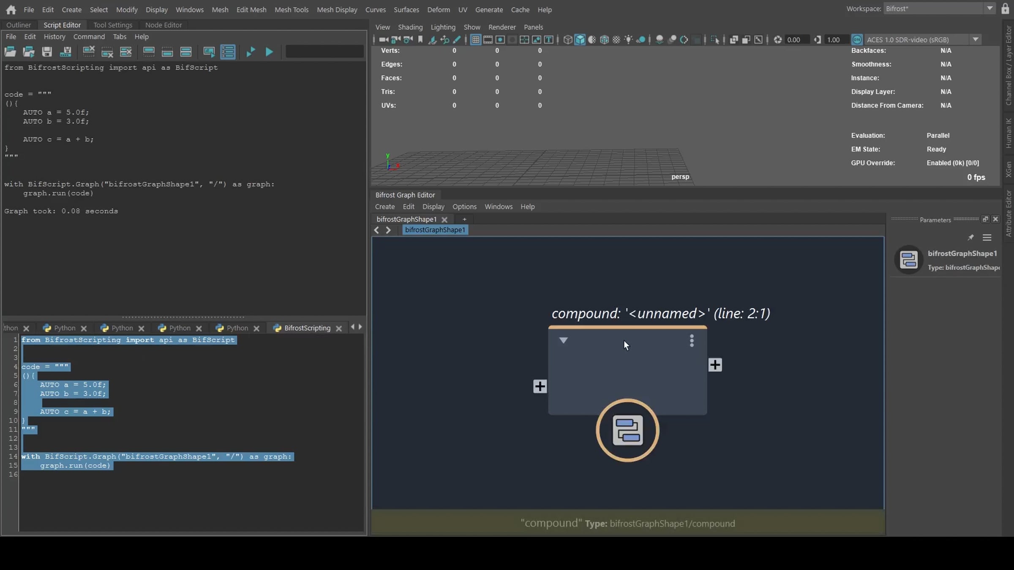Screen dimensions: 1014x570
Task: Go back in Bifrost graph navigation
Action: point(377,230)
